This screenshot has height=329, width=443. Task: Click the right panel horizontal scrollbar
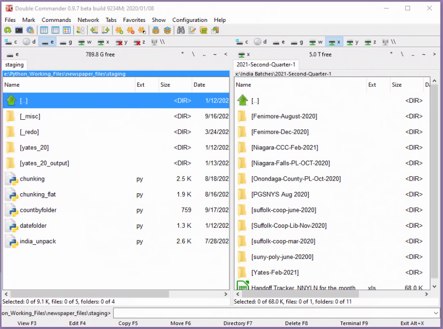[301, 294]
